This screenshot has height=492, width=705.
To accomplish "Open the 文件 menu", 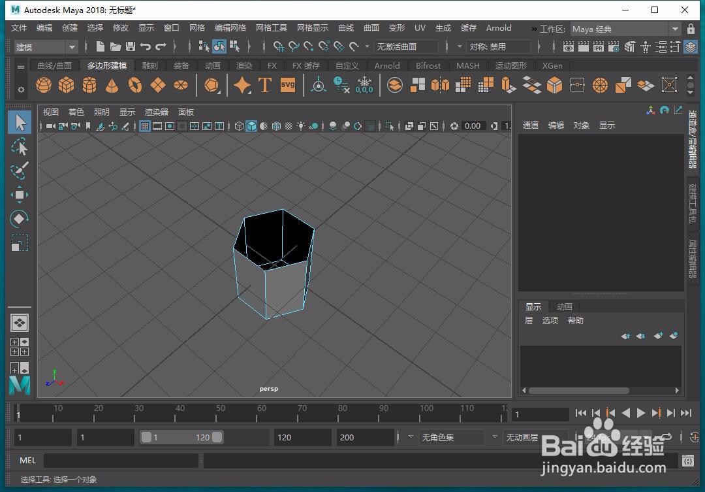I will point(19,28).
